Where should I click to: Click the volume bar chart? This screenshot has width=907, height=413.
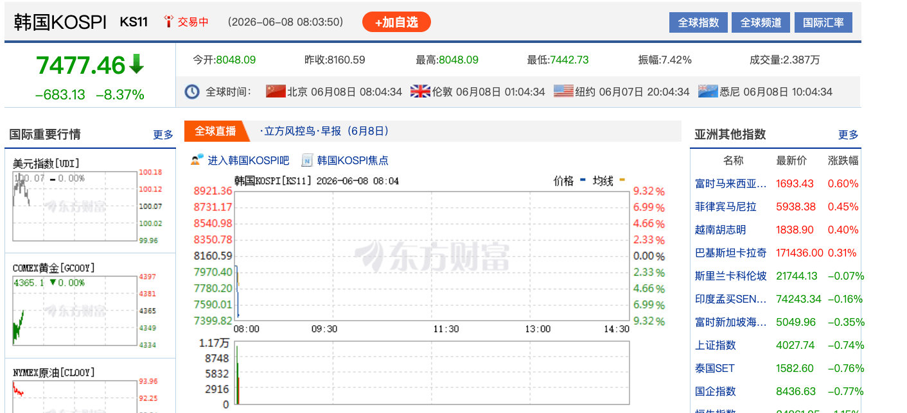432,373
